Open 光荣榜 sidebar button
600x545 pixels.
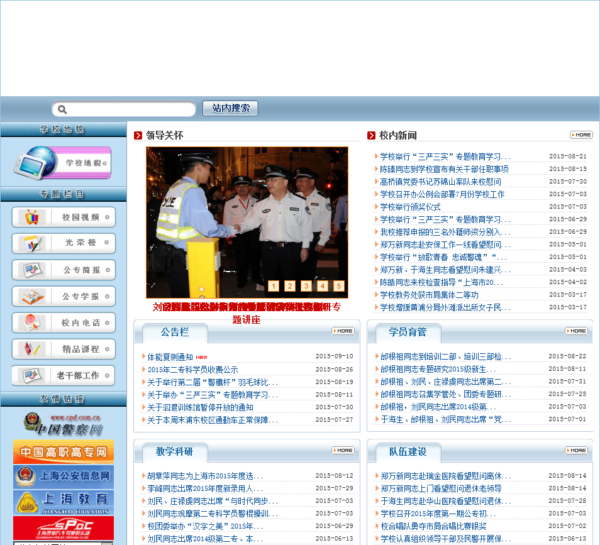click(x=64, y=243)
